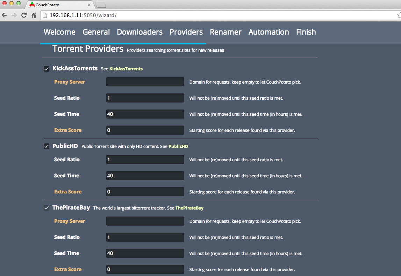Image resolution: width=401 pixels, height=276 pixels.
Task: Select the CouchPotato browser tab
Action: (x=59, y=5)
